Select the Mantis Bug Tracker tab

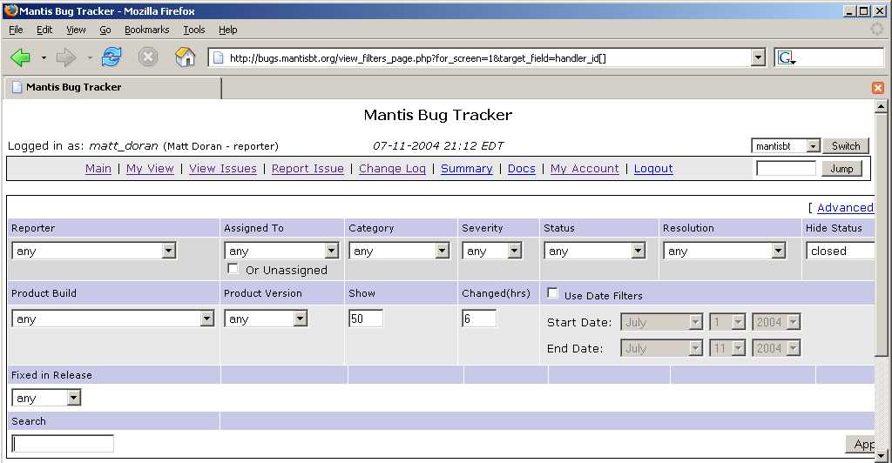click(x=112, y=88)
